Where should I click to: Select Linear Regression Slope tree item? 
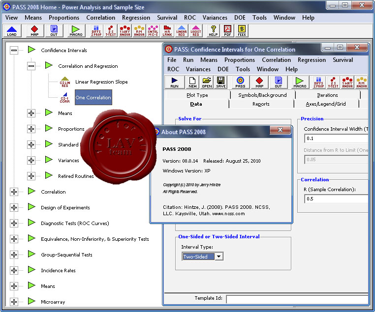(x=101, y=82)
